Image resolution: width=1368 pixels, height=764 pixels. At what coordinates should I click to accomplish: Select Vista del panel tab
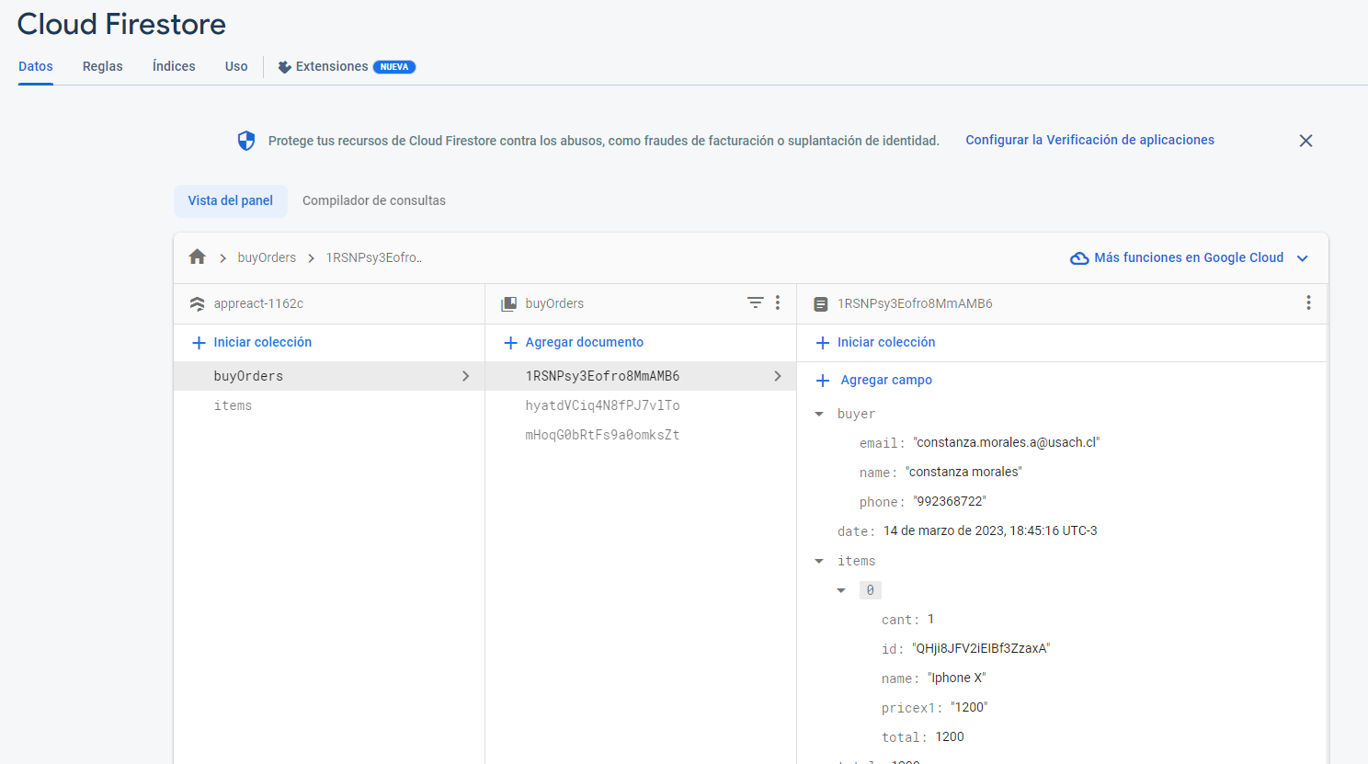pyautogui.click(x=231, y=200)
